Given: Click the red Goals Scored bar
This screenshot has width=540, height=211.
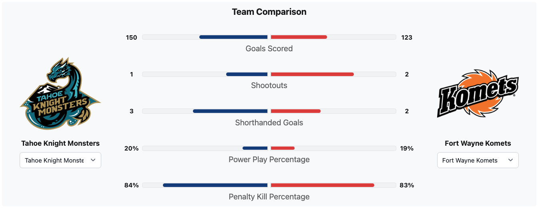Looking at the screenshot, I should coord(299,37).
